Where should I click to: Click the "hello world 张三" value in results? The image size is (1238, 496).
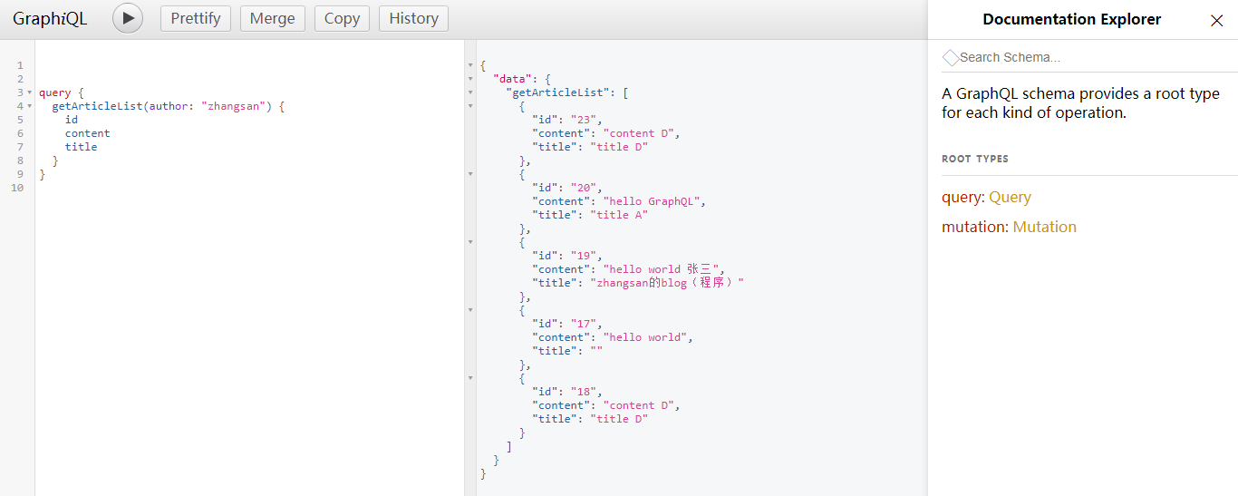662,269
